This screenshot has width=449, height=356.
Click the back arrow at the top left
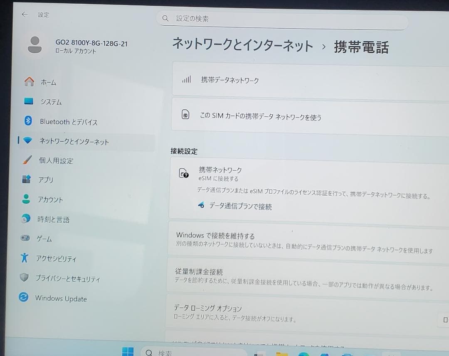pyautogui.click(x=25, y=14)
